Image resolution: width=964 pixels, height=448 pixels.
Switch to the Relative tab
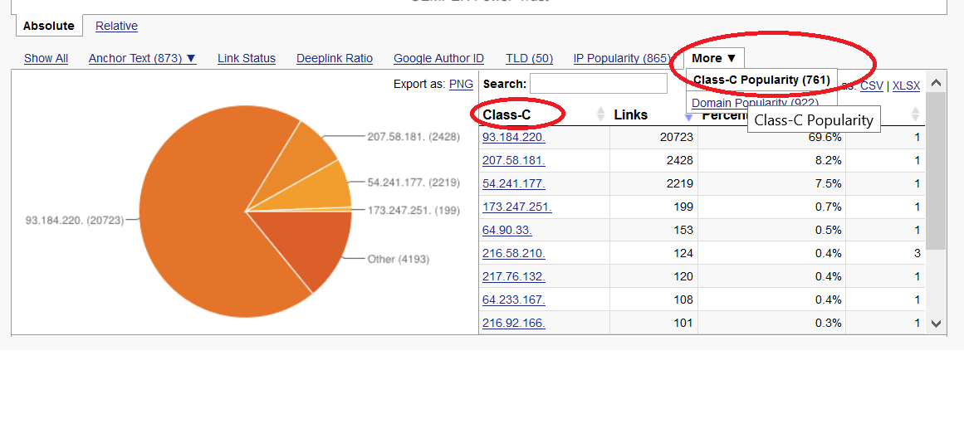point(116,26)
